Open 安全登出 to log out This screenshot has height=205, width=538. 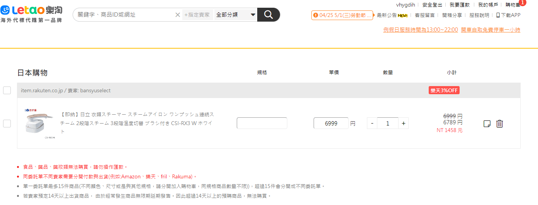coord(433,5)
